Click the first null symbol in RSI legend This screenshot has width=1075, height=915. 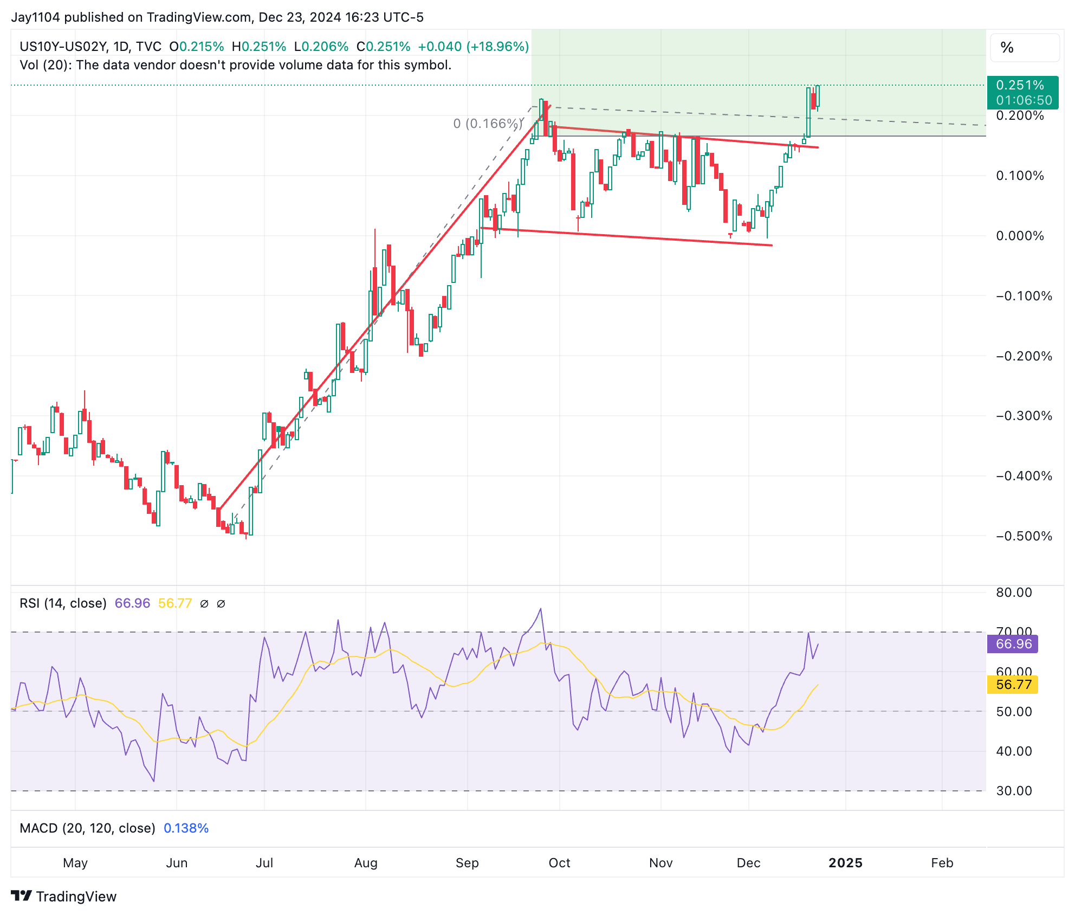coord(204,604)
